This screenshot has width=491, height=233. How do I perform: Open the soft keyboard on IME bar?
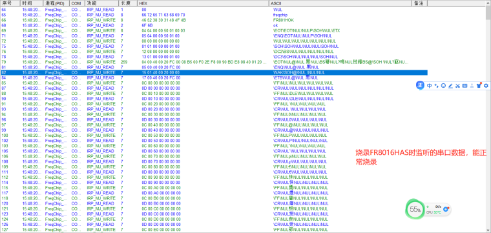click(465, 86)
